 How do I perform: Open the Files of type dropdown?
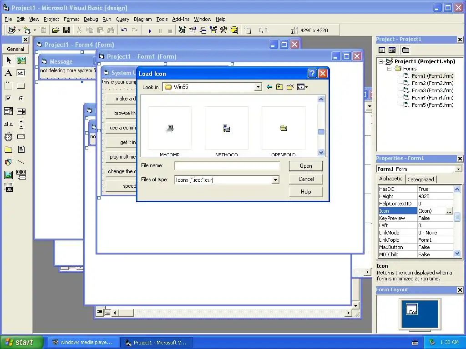[x=275, y=180]
